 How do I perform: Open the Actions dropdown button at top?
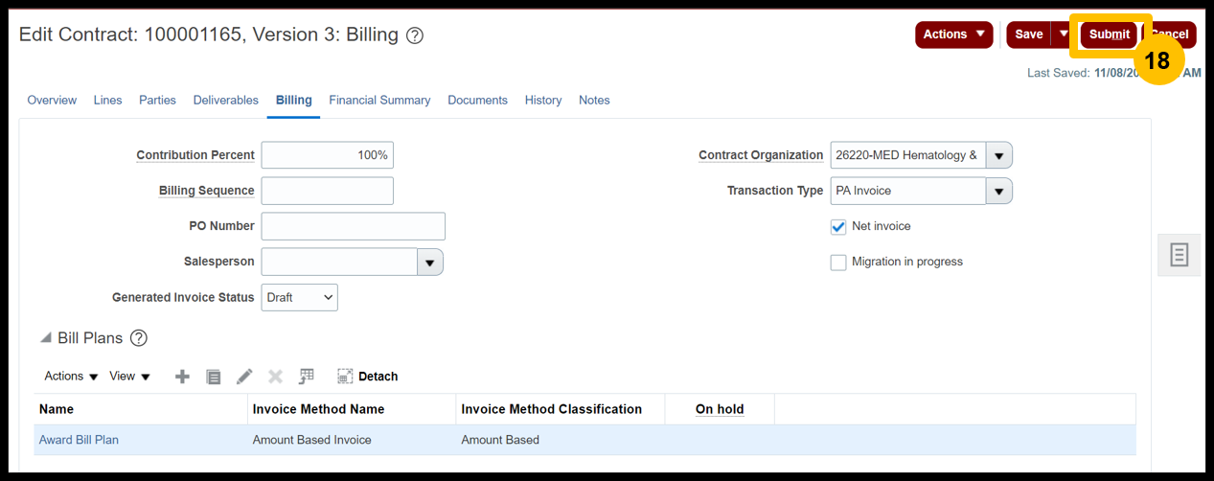pyautogui.click(x=954, y=34)
